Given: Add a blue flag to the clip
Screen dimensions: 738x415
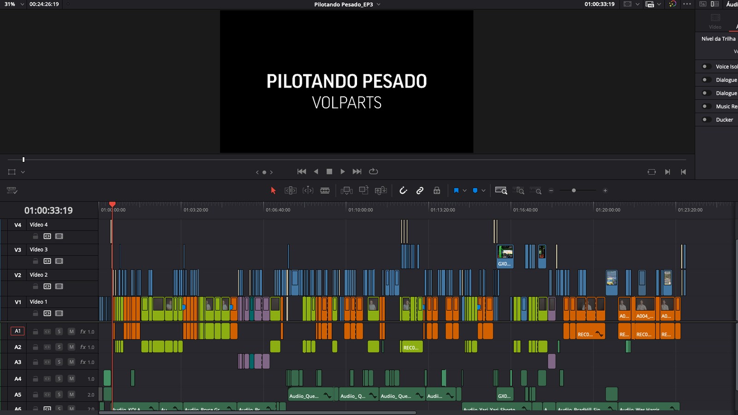Looking at the screenshot, I should click(x=456, y=190).
